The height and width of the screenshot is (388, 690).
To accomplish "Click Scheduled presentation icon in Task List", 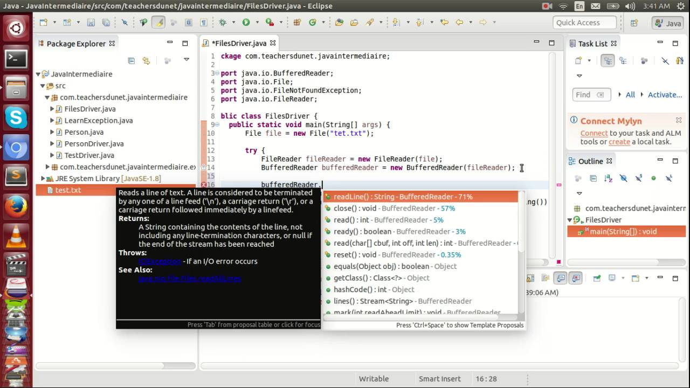I will tap(623, 61).
